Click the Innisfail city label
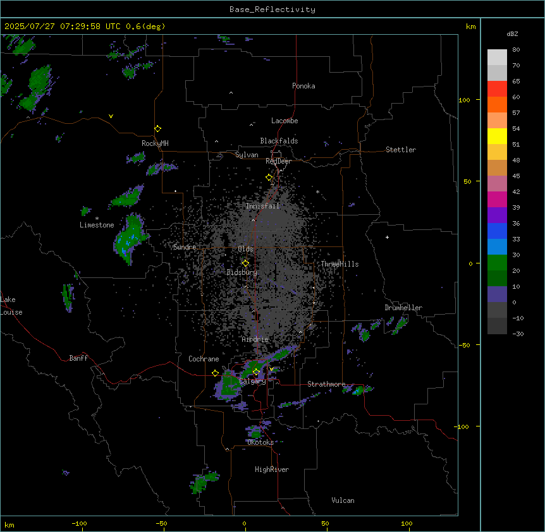Viewport: 545px width, 532px height. pyautogui.click(x=262, y=206)
